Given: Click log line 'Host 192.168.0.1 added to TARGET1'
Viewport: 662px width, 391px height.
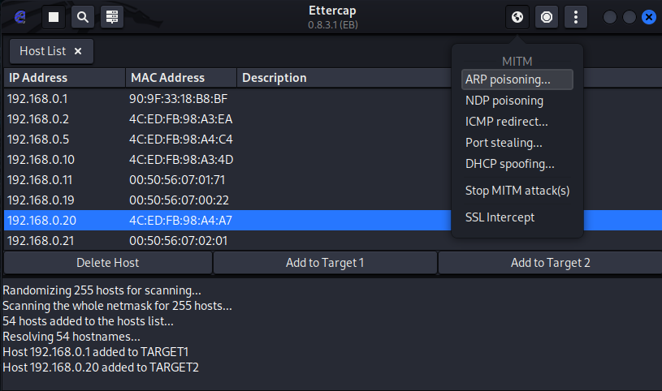Looking at the screenshot, I should coord(95,352).
